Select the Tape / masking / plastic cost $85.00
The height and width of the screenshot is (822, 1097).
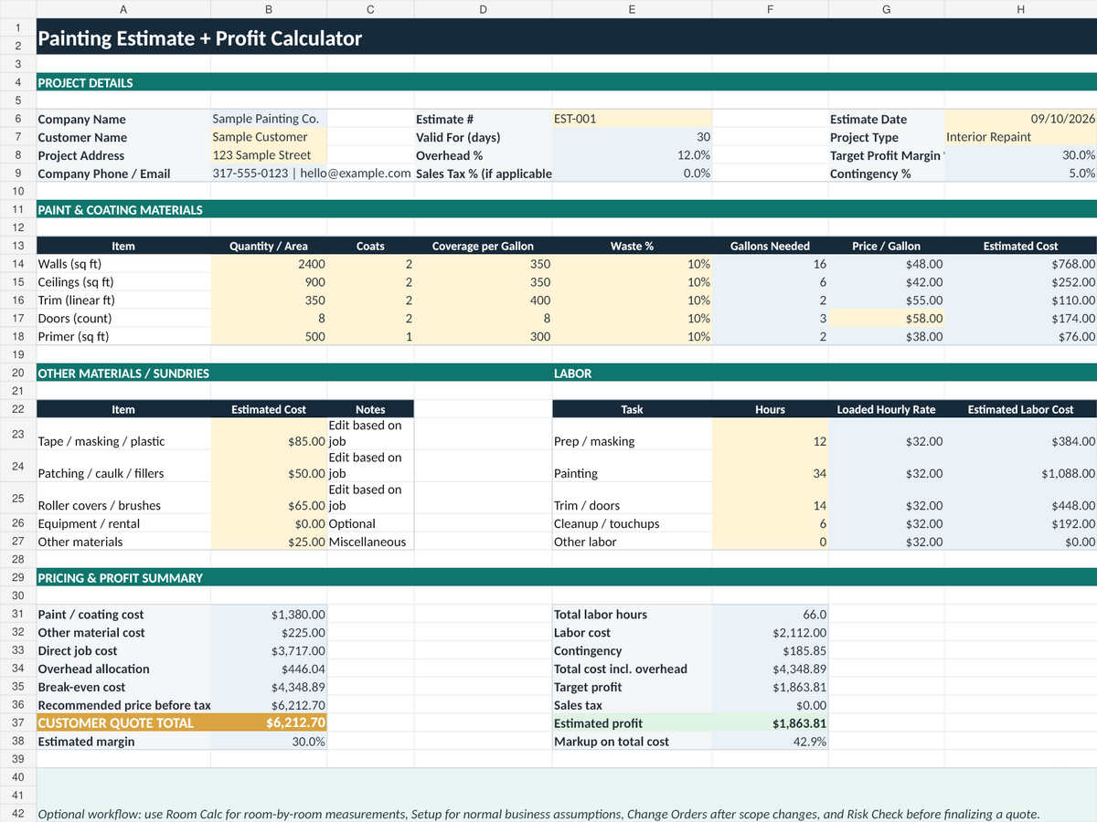[268, 434]
